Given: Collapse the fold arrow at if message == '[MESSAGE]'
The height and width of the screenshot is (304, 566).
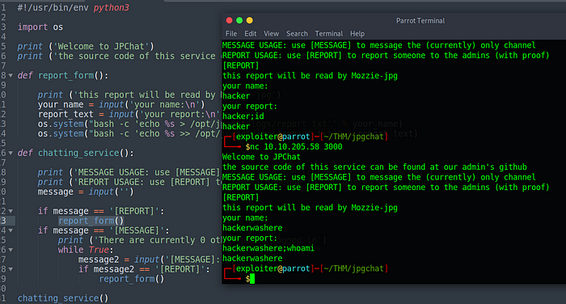Looking at the screenshot, I should click(11, 230).
